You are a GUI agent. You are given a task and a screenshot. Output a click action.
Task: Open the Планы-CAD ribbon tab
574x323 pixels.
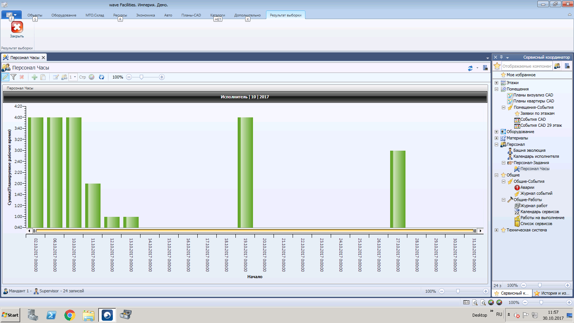191,15
